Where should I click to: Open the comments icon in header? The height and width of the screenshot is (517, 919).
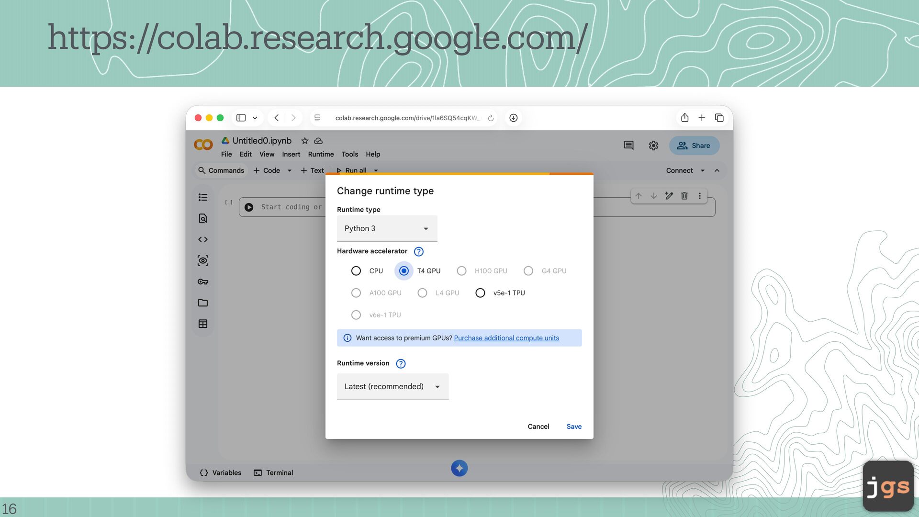coord(628,146)
